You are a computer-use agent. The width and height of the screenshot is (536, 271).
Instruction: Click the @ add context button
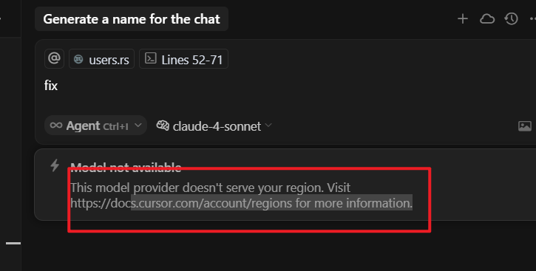55,59
